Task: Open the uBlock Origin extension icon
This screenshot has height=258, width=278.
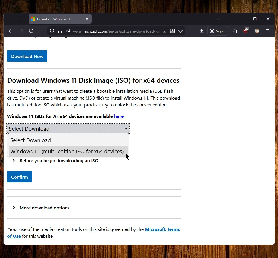Action: 246,30
